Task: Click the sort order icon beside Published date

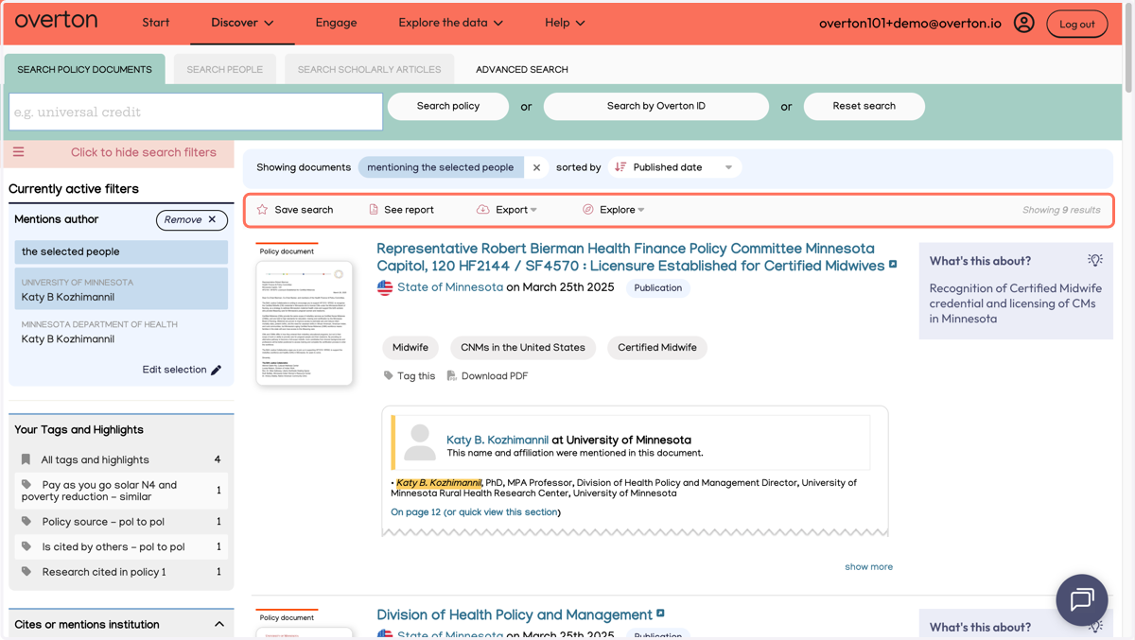Action: click(x=620, y=167)
